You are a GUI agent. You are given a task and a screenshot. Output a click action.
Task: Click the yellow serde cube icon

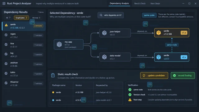pos(159,33)
